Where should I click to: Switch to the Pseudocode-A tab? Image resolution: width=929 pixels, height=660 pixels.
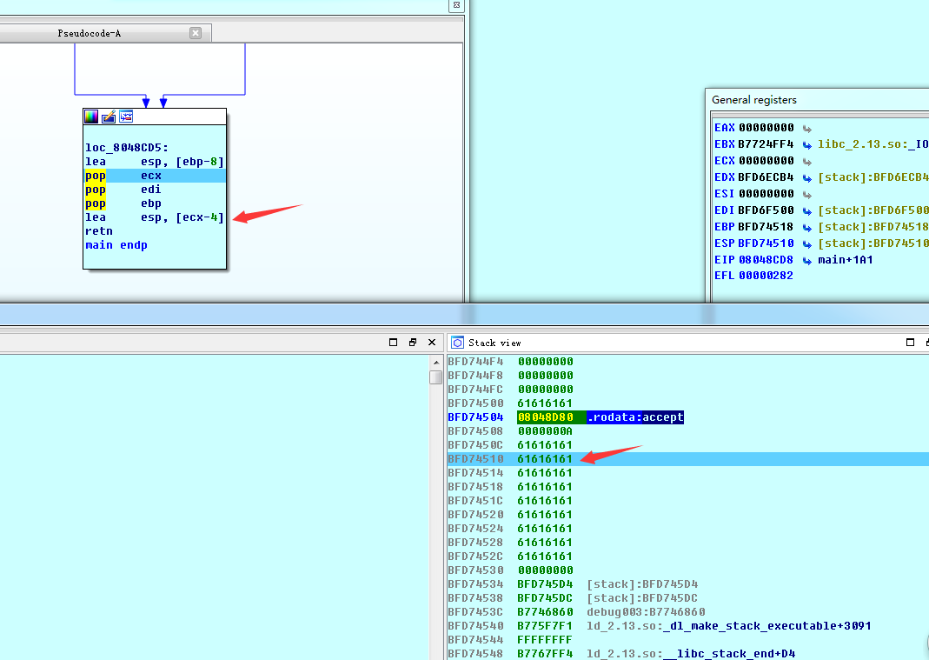click(x=90, y=33)
